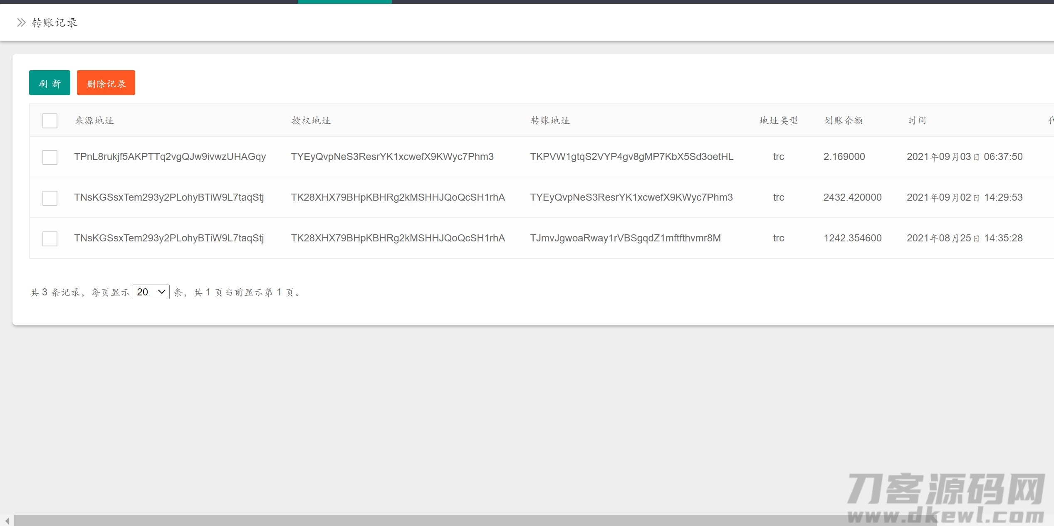Screen dimensions: 1054x526
Task: Click the left scroll arrow on horizontal scrollbar
Action: pos(7,520)
